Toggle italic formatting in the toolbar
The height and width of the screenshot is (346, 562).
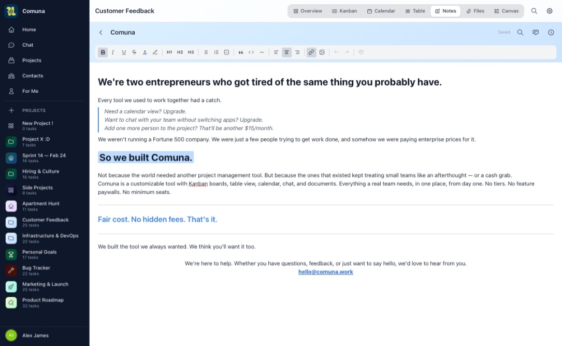(113, 52)
